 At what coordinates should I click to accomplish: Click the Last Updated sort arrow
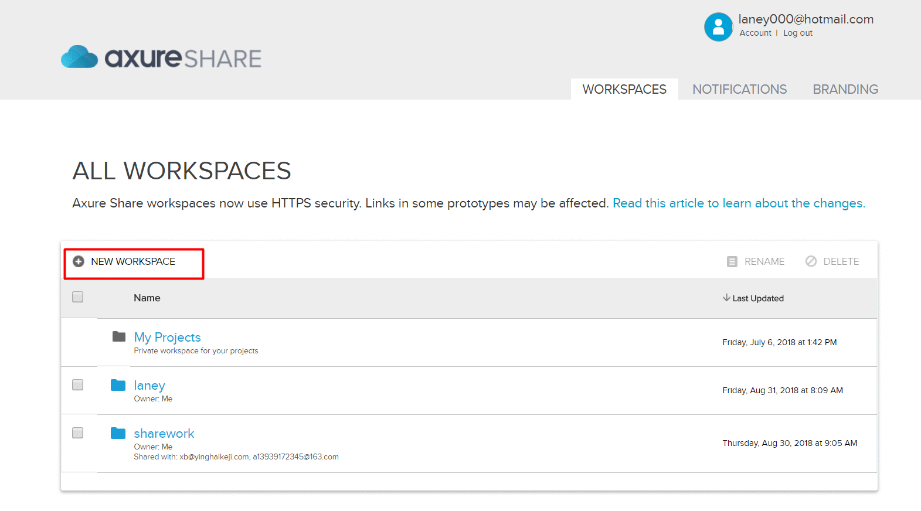coord(726,298)
